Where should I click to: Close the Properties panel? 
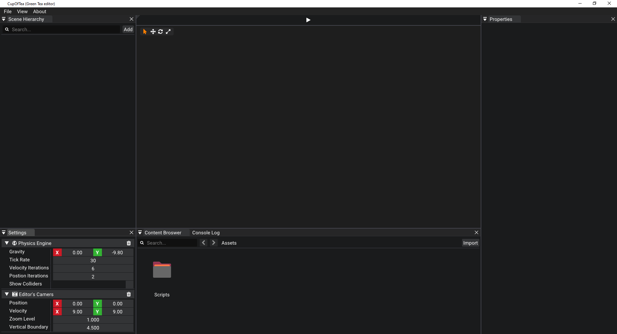[613, 19]
